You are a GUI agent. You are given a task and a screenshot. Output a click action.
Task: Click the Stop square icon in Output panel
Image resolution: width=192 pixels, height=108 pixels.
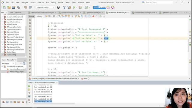pos(29,100)
